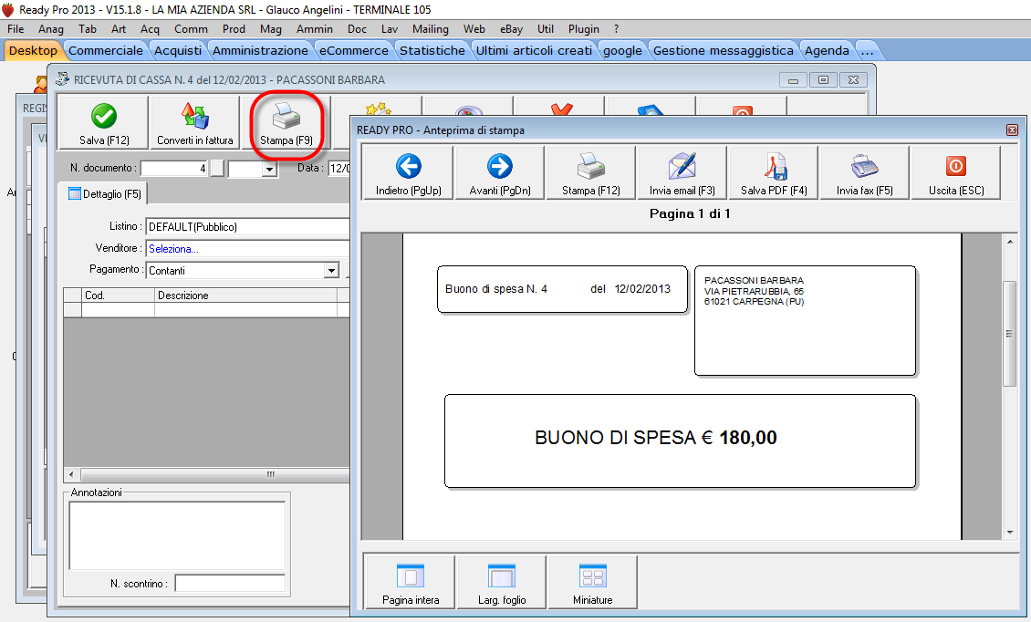Viewport: 1031px width, 622px height.
Task: Click the Cod. column header
Action: pyautogui.click(x=118, y=295)
